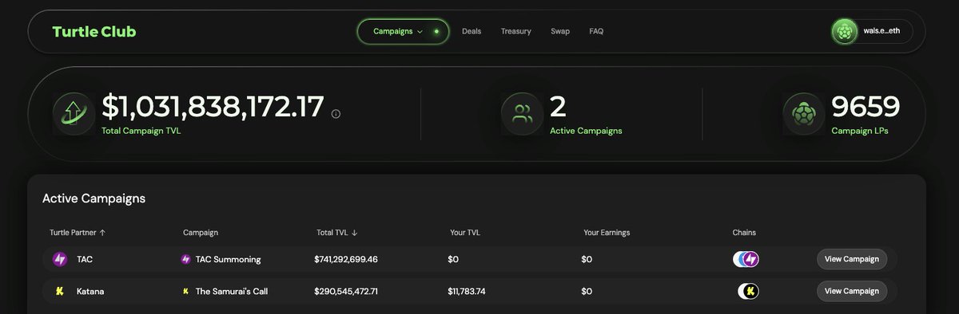
Task: Click the Chains column header
Action: click(744, 233)
